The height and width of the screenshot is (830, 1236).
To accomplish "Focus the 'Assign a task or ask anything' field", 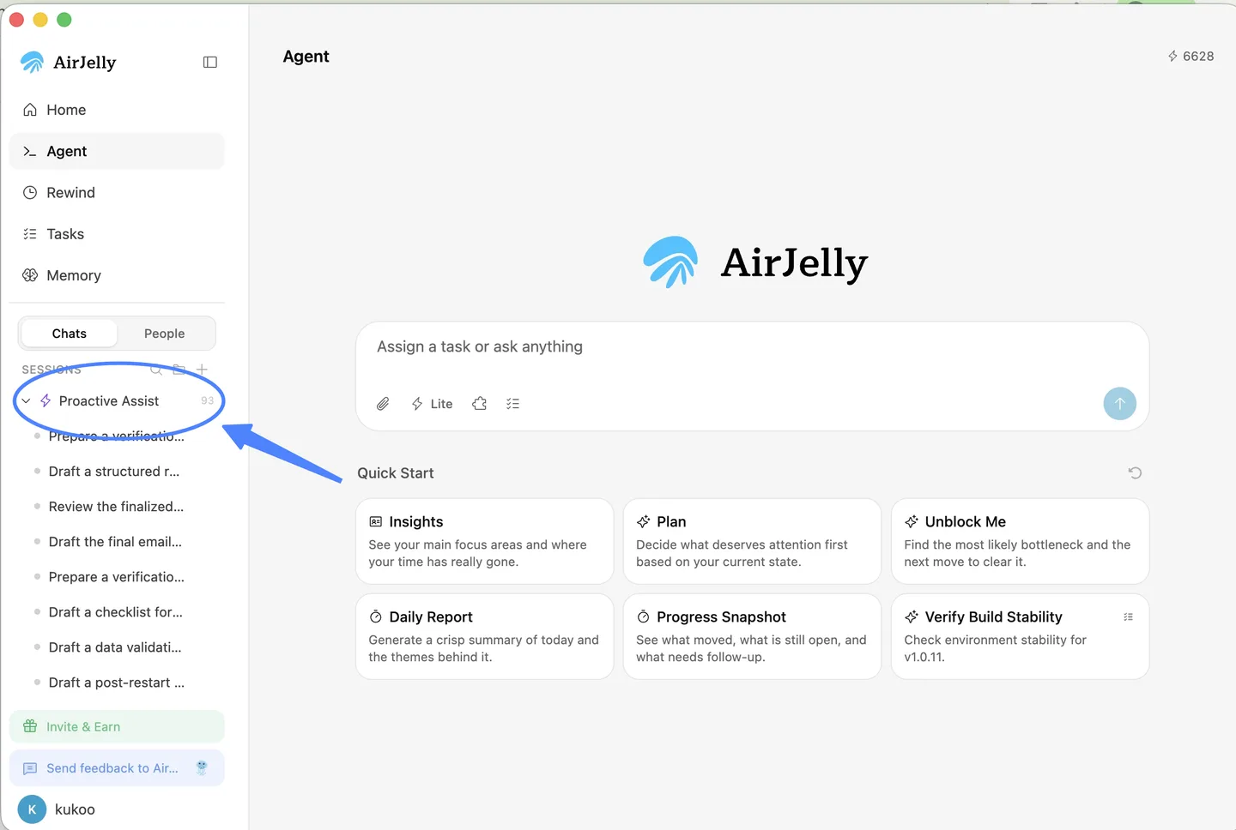I will pos(752,347).
